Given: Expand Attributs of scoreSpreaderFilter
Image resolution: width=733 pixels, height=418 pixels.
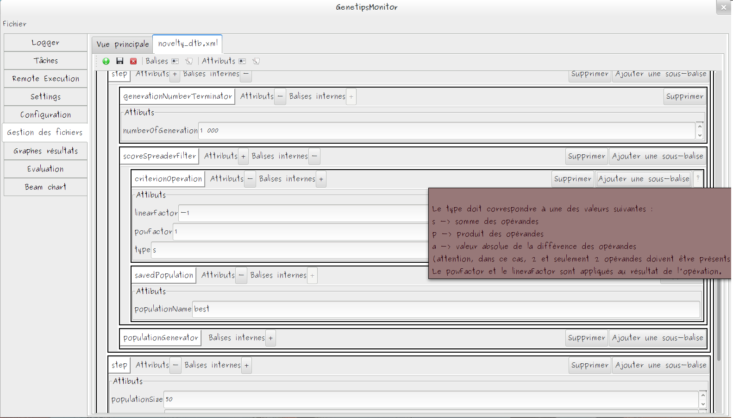Looking at the screenshot, I should pos(243,156).
